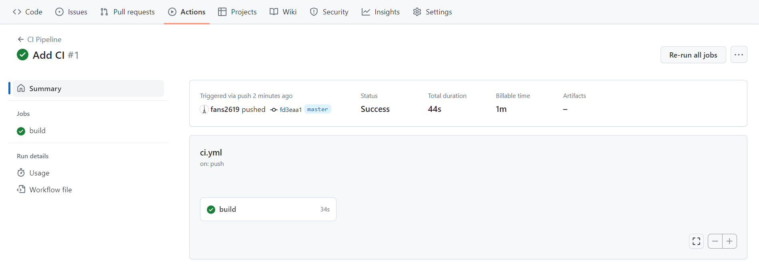759x269 pixels.
Task: Click Re-run all jobs button
Action: click(693, 55)
